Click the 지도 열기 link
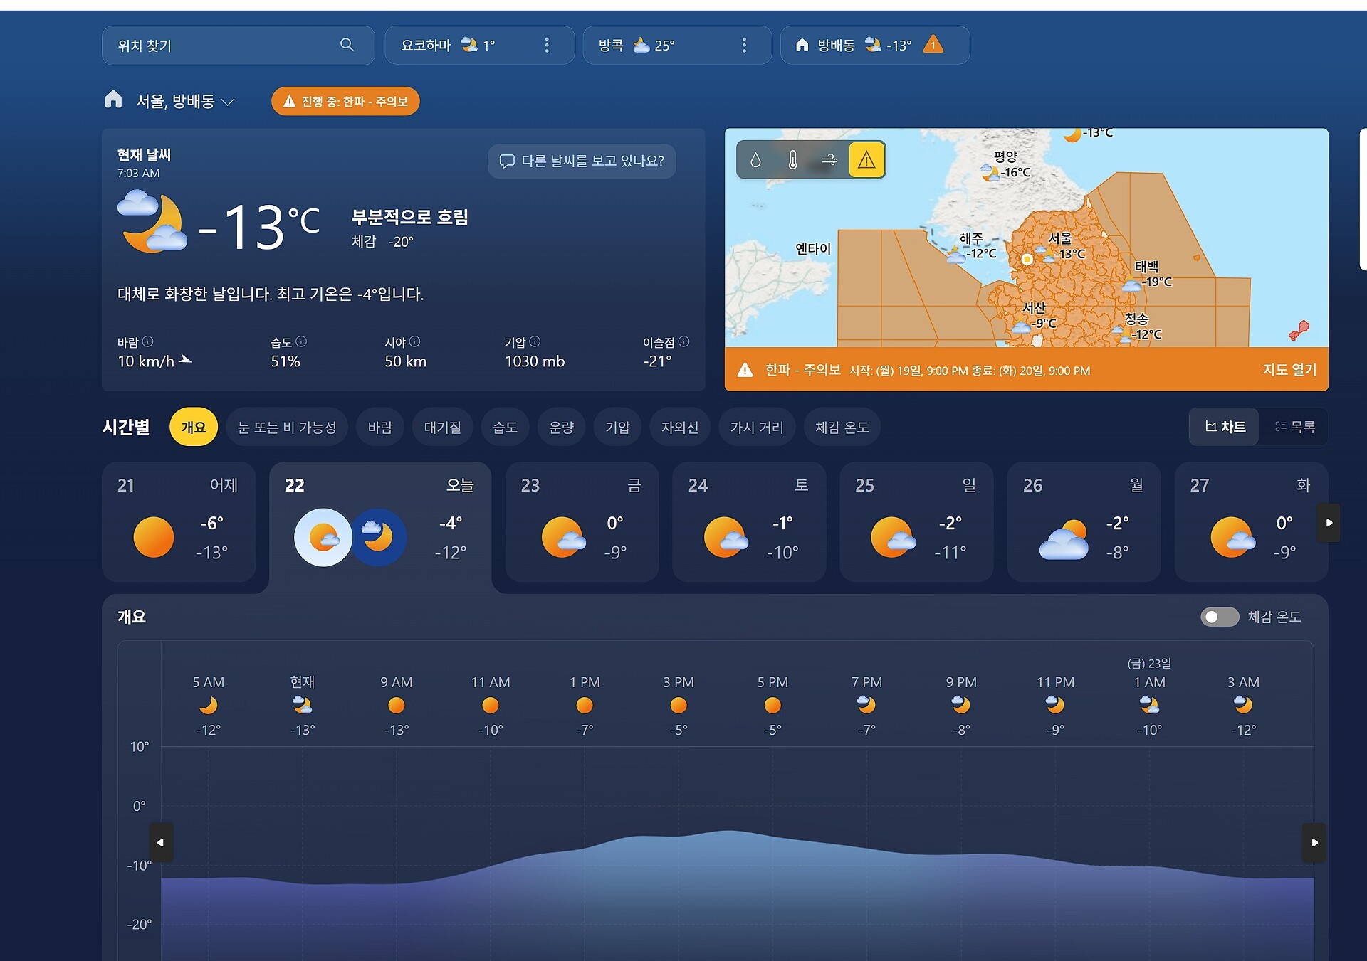The width and height of the screenshot is (1367, 961). point(1289,370)
